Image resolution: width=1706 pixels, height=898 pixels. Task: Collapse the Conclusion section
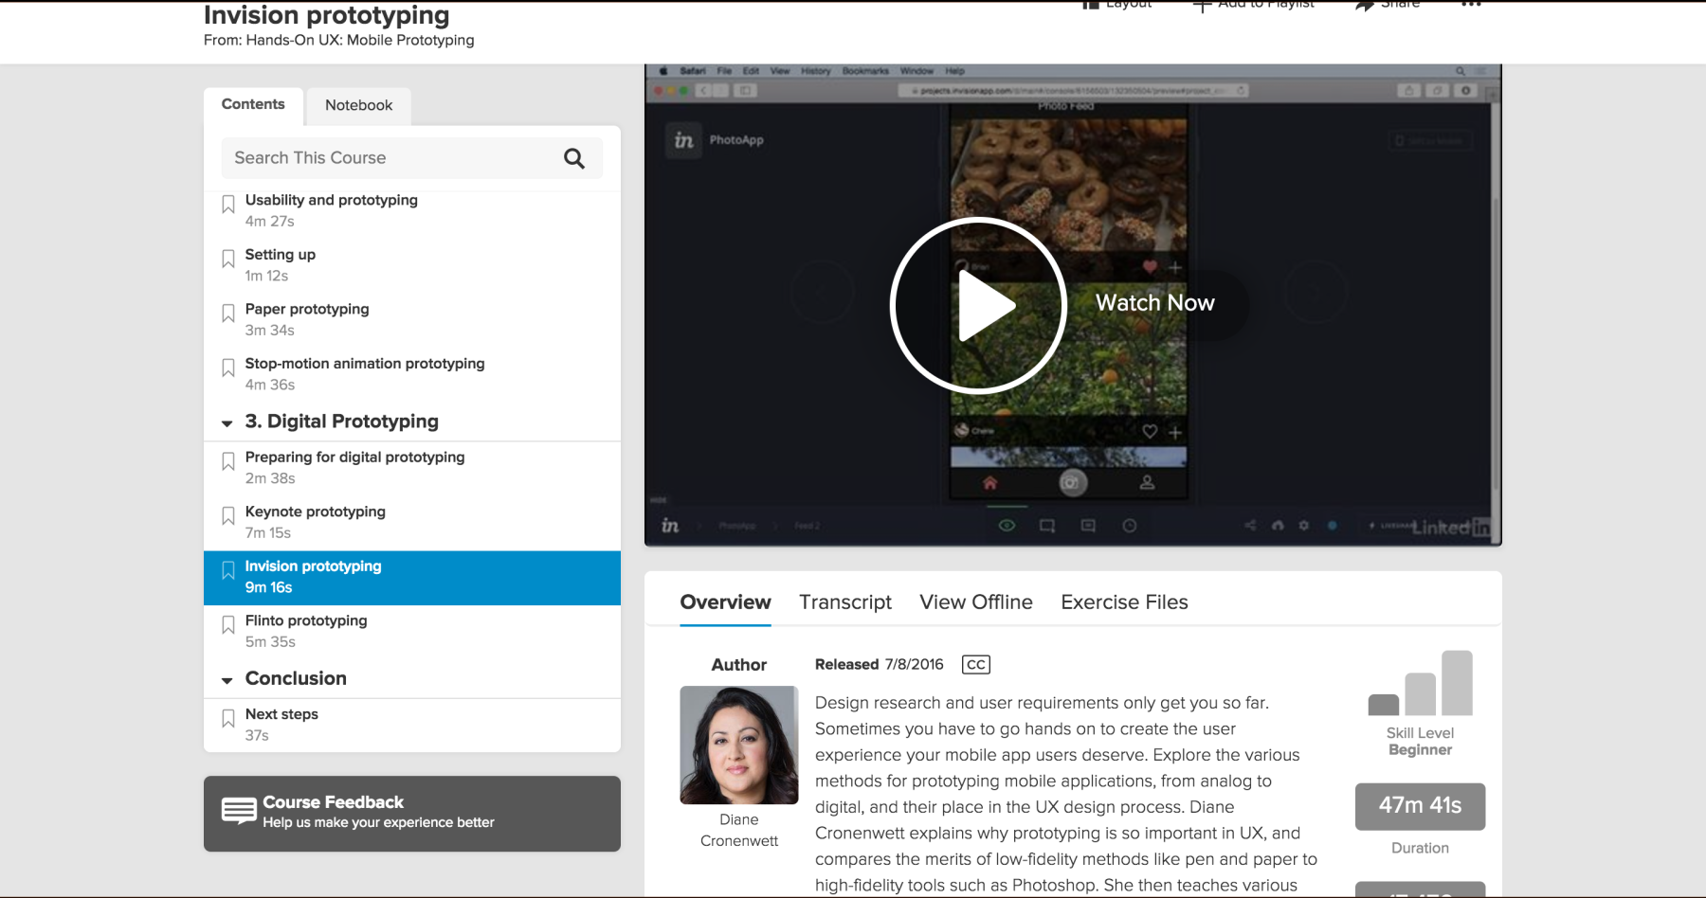click(x=227, y=680)
